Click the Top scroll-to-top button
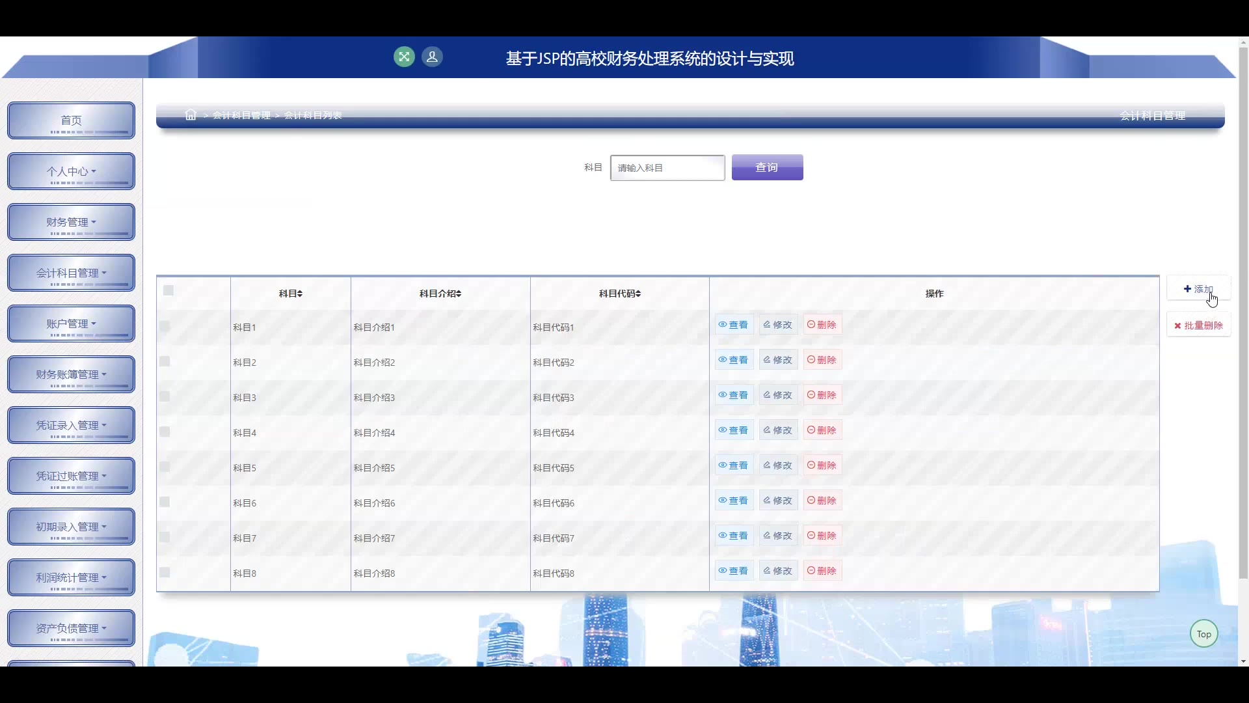The height and width of the screenshot is (703, 1249). [1203, 634]
